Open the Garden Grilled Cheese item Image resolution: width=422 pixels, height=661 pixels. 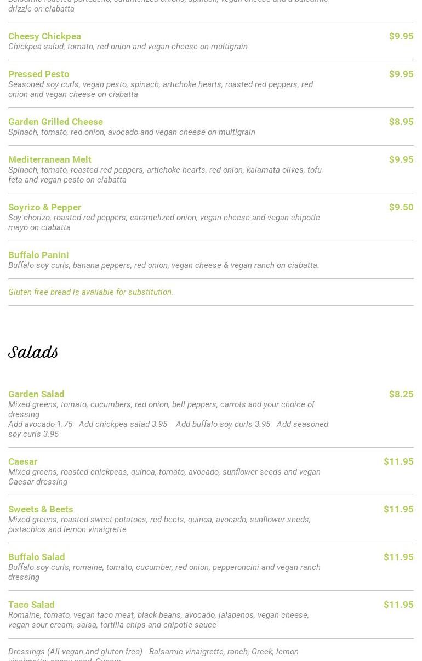[x=55, y=122]
